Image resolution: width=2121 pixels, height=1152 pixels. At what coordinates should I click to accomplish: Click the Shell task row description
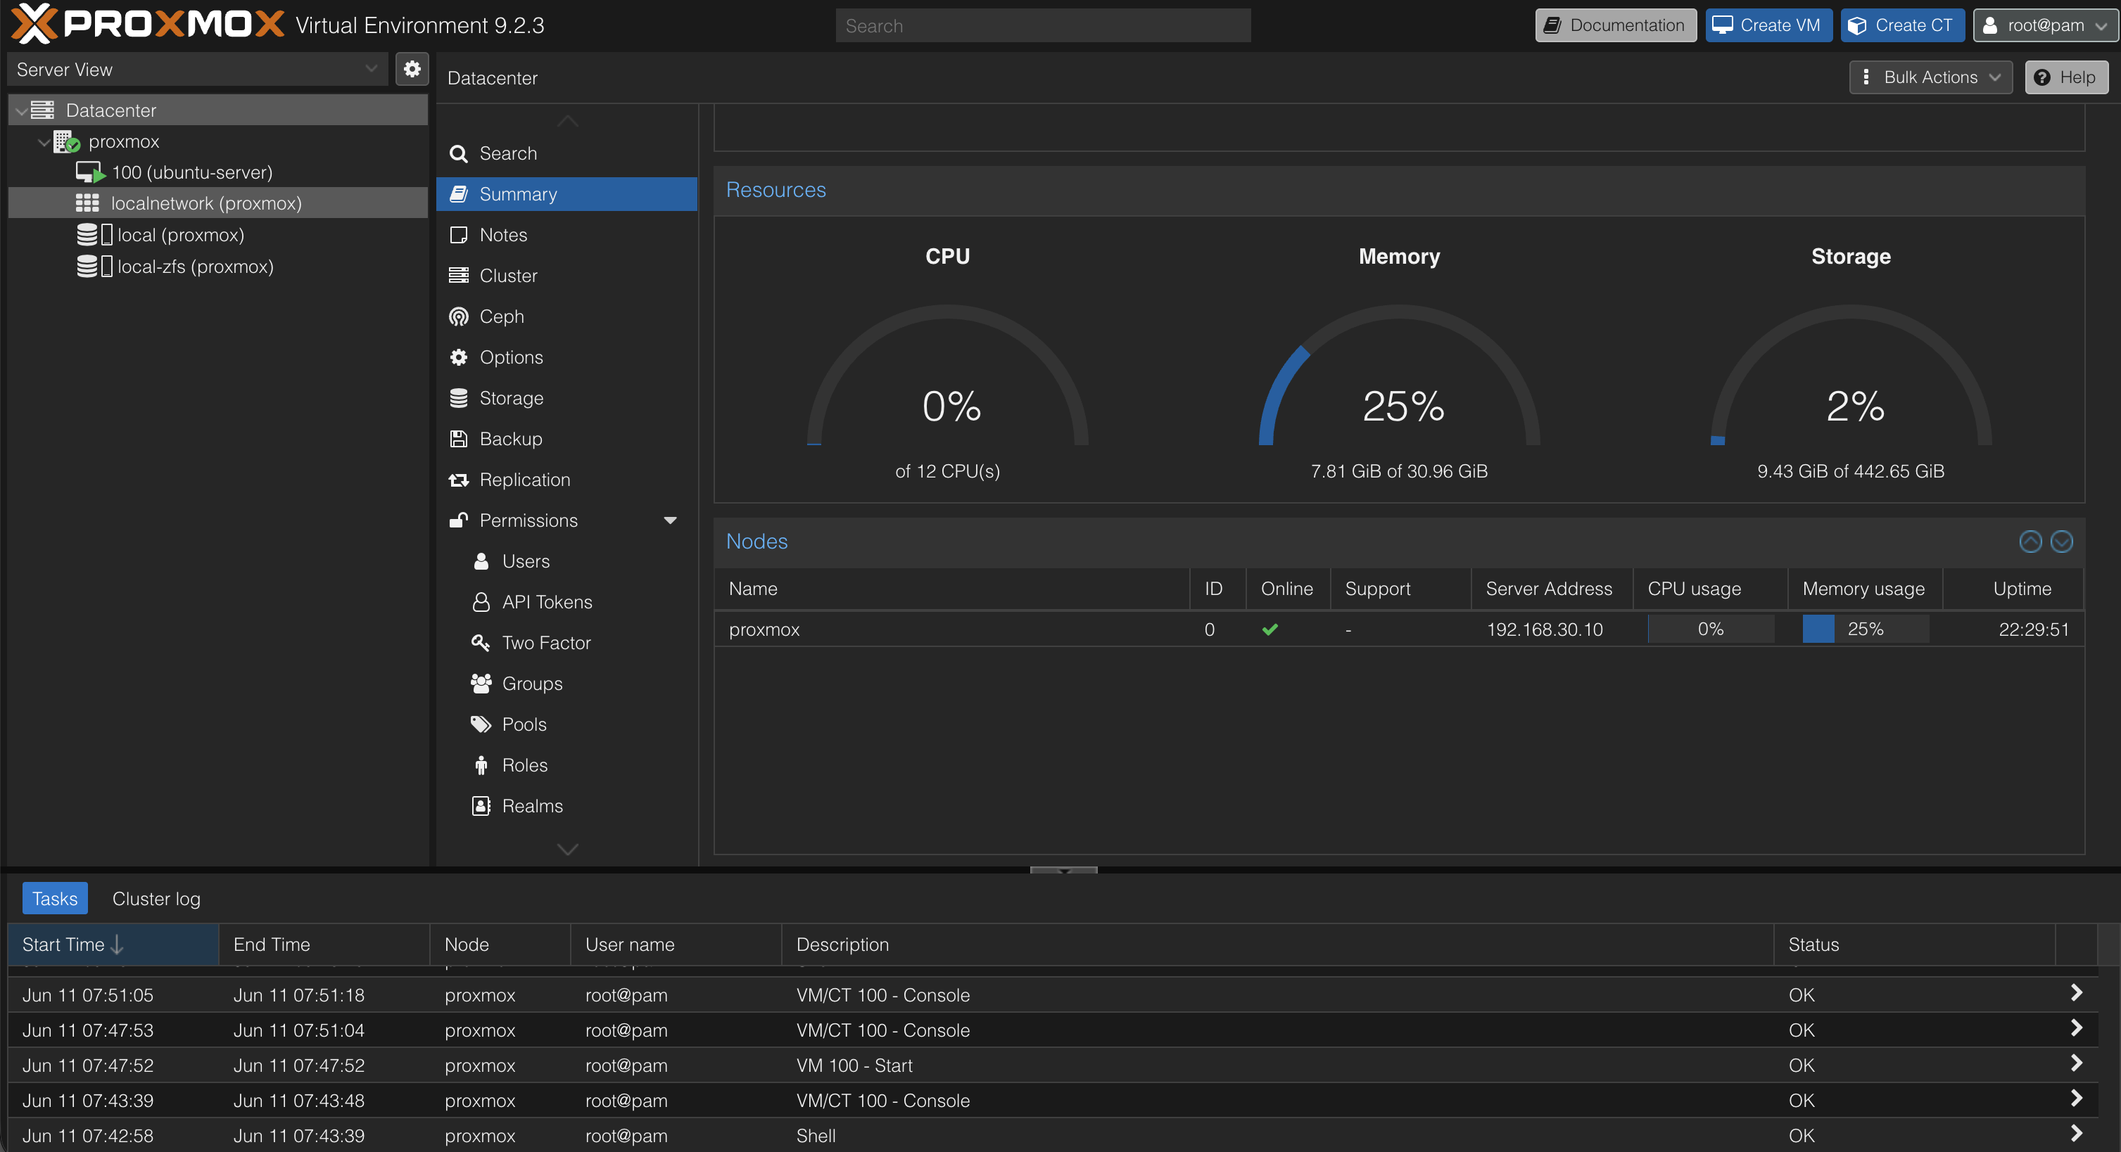point(815,1136)
